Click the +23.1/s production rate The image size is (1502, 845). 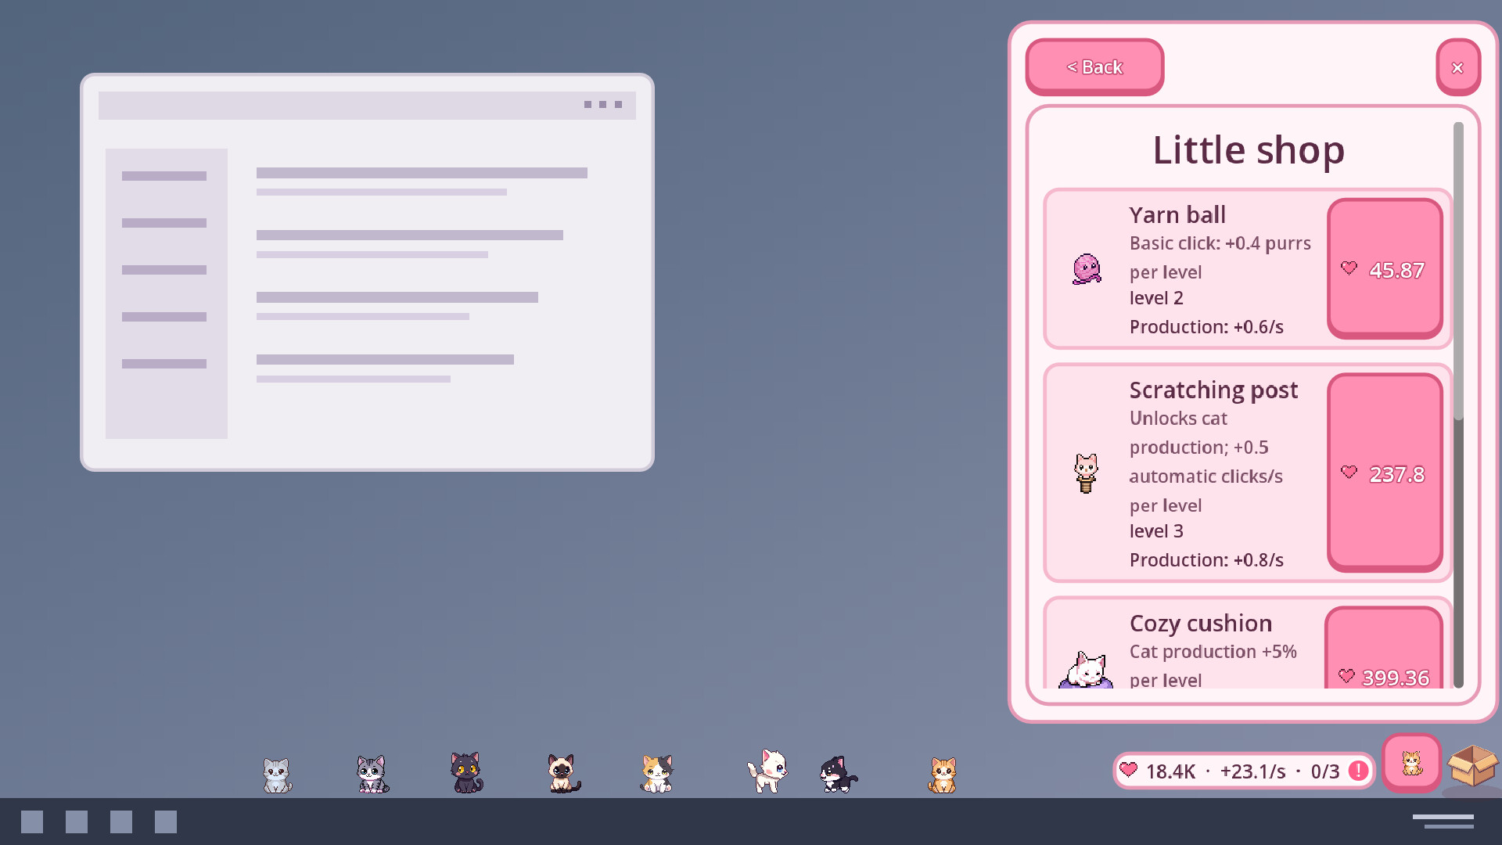pos(1252,771)
